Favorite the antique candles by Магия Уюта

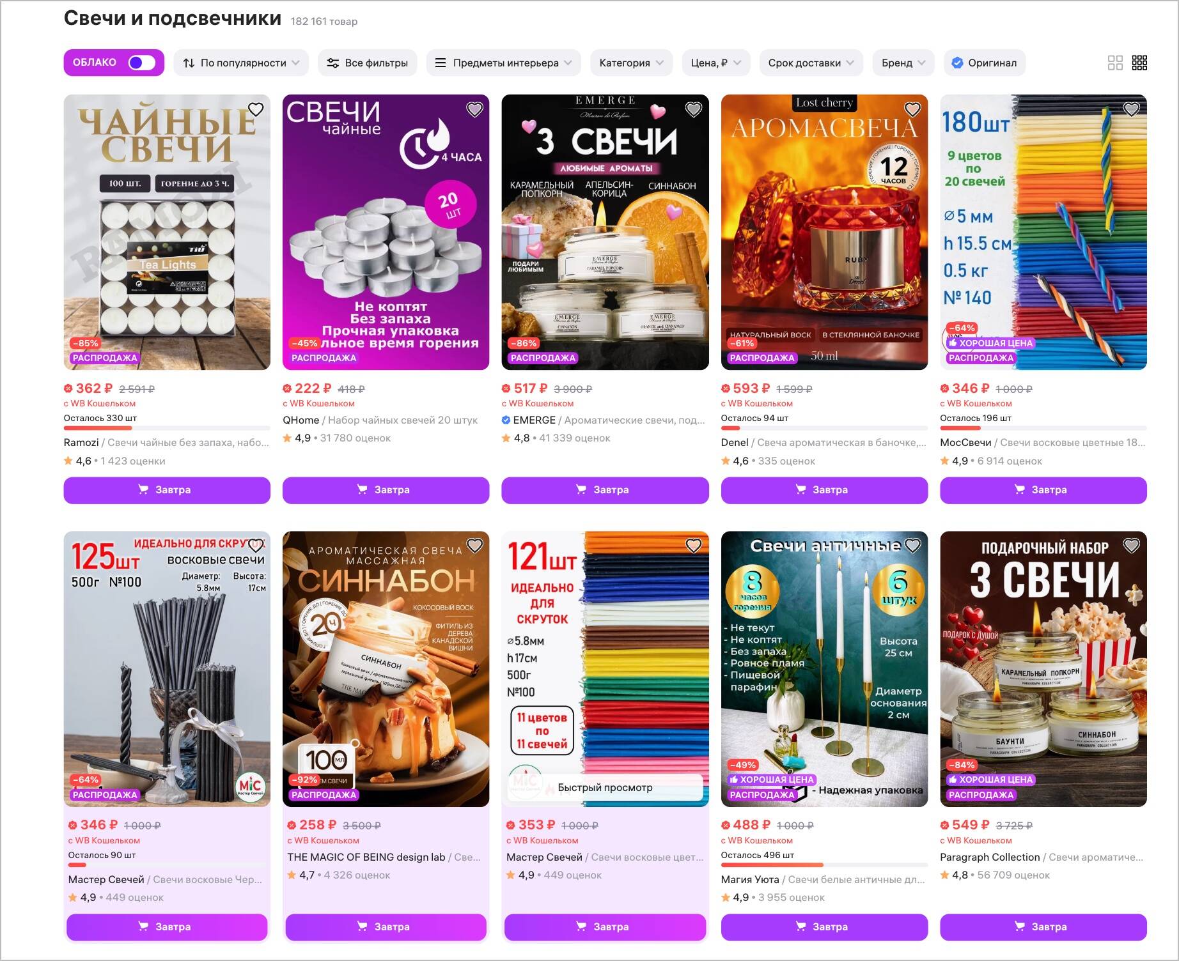(912, 546)
